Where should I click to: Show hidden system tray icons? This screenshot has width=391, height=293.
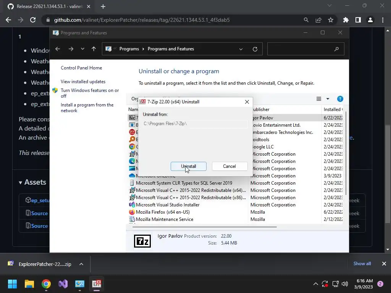[316, 284]
